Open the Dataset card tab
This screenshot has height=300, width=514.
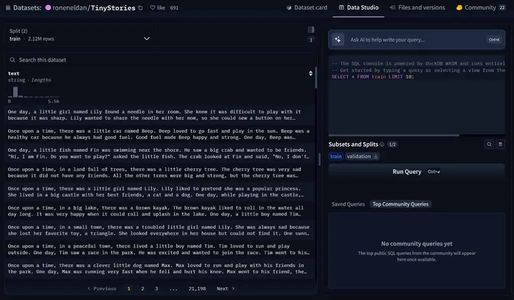pos(307,8)
